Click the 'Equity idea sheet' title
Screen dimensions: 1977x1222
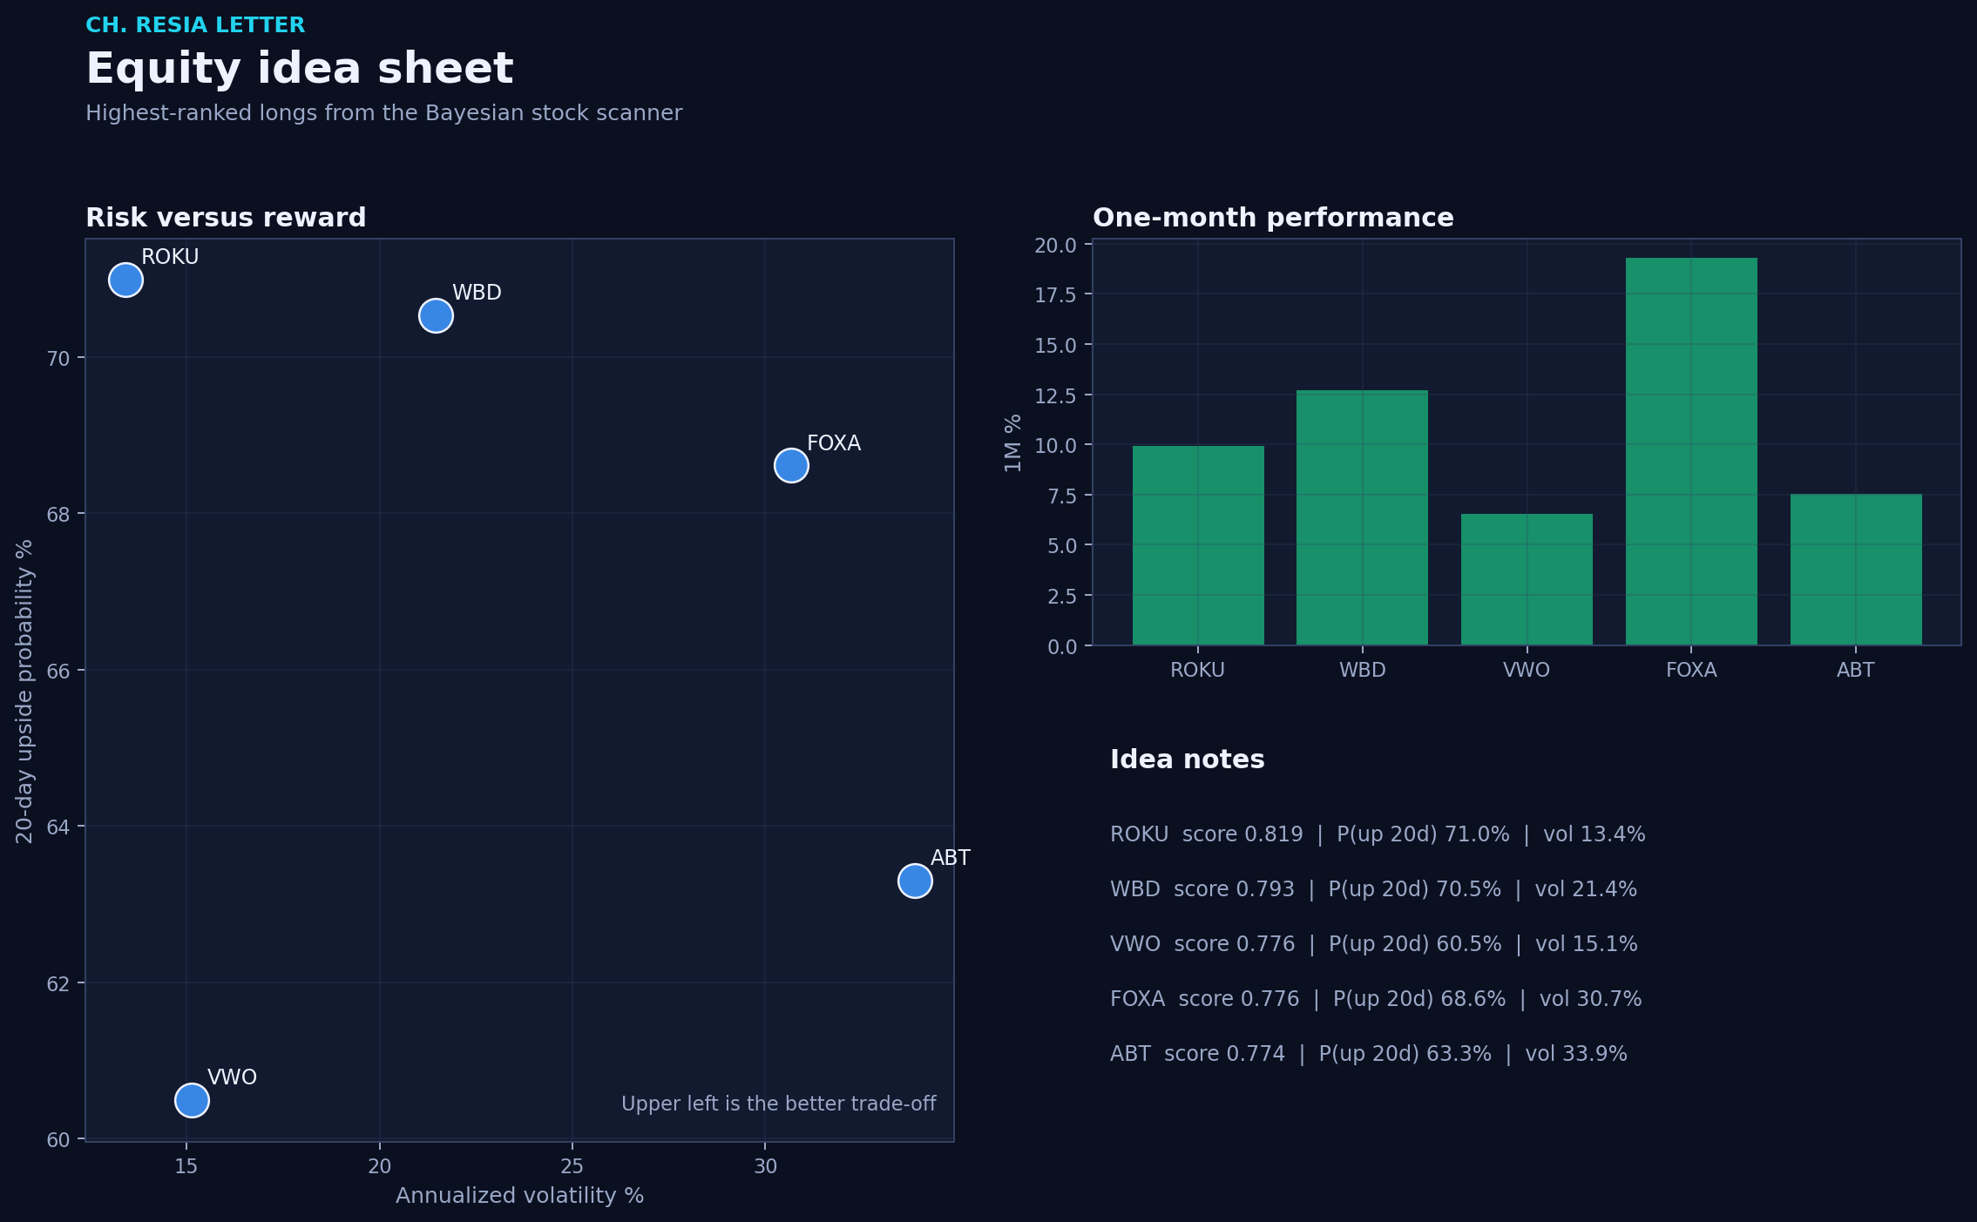pyautogui.click(x=300, y=69)
